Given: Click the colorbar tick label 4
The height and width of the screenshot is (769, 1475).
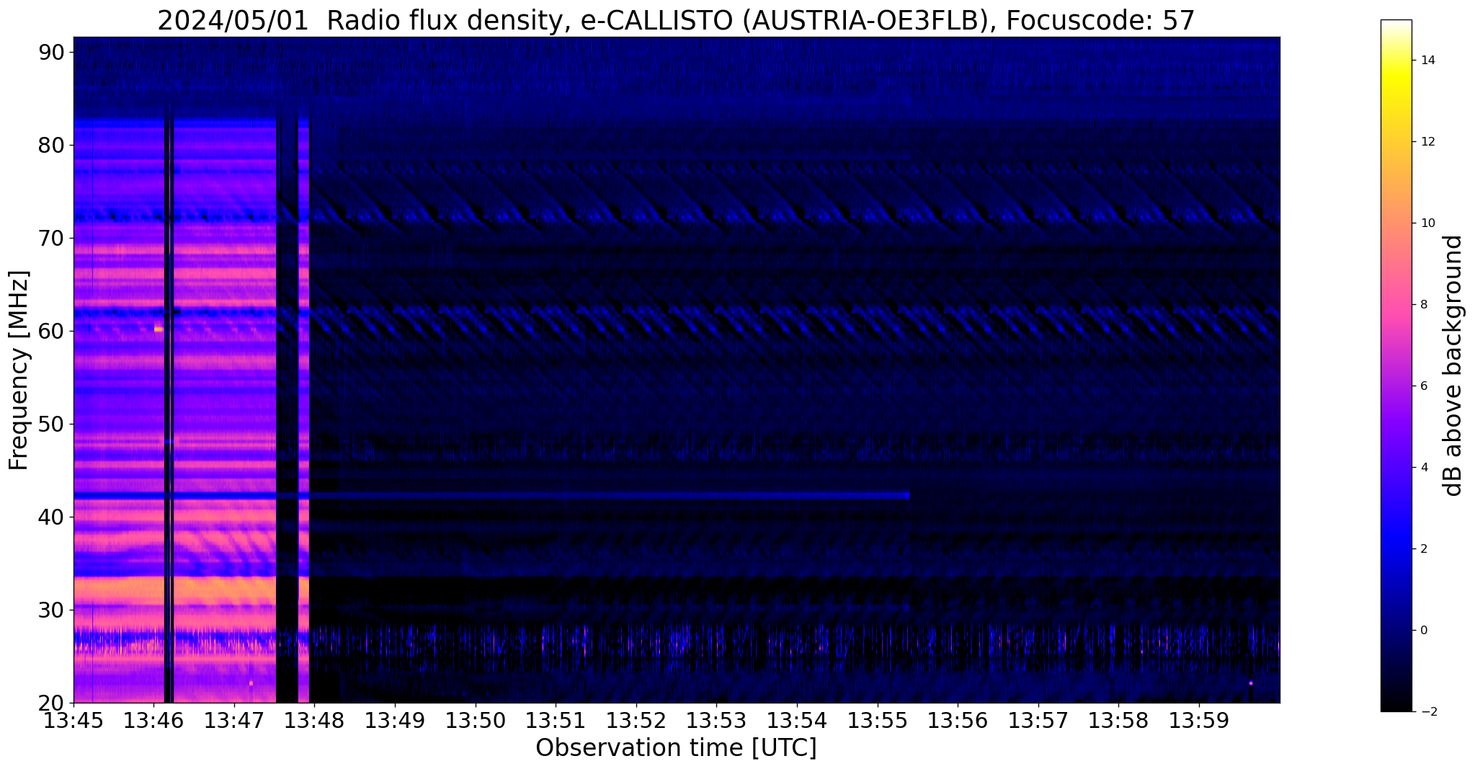Looking at the screenshot, I should click(1423, 467).
